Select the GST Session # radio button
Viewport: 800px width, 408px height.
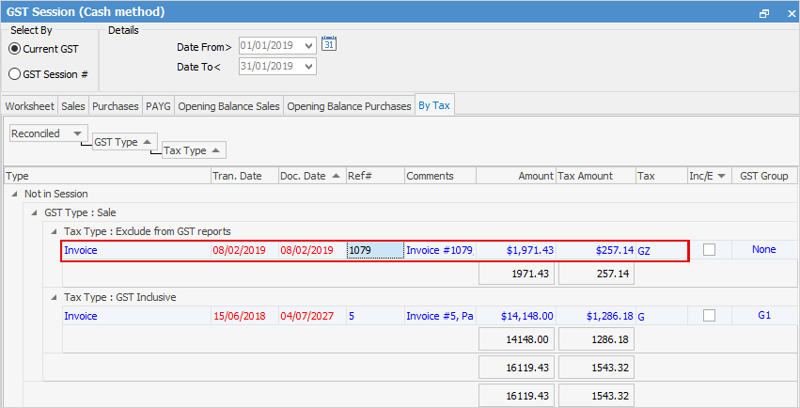pyautogui.click(x=15, y=74)
